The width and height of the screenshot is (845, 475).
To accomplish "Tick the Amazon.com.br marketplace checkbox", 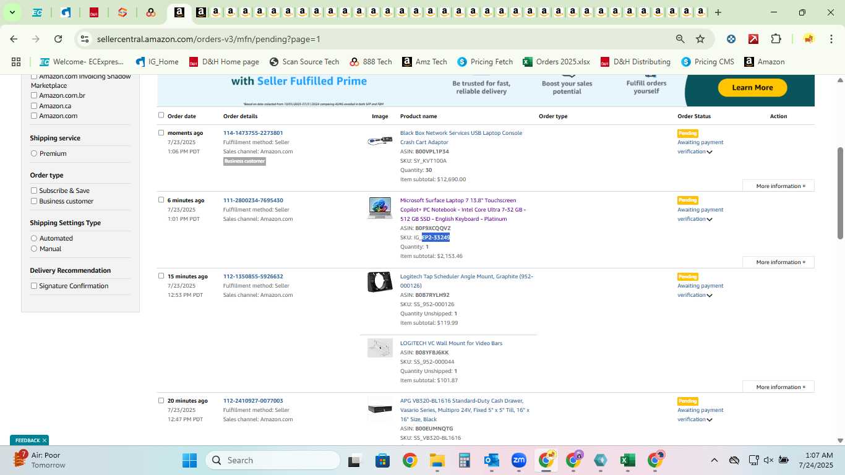I will [x=34, y=95].
